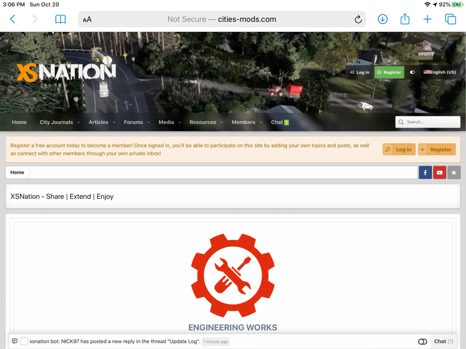Open the Resources nav item
This screenshot has width=466, height=349.
coord(203,122)
